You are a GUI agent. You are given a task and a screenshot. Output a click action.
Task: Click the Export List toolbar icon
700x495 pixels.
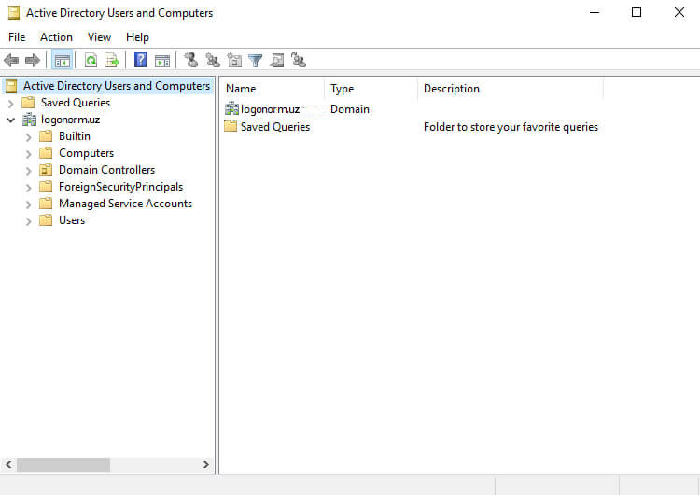(112, 61)
